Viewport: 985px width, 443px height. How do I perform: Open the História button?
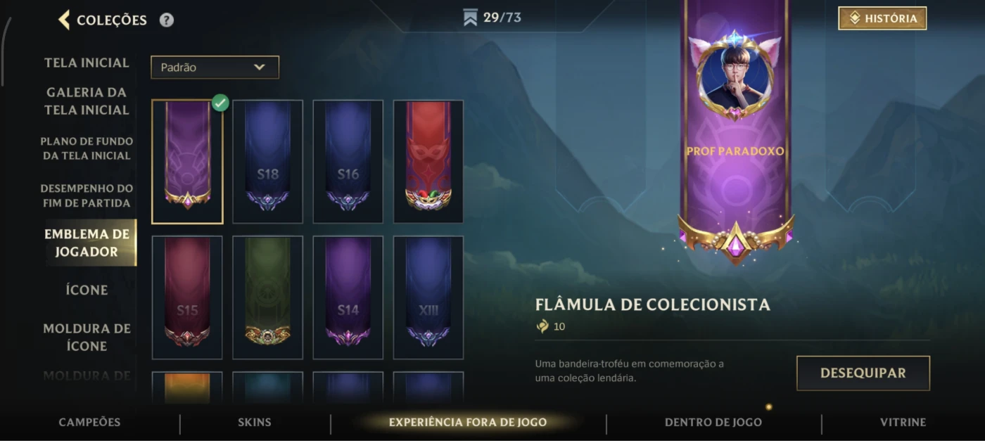882,18
